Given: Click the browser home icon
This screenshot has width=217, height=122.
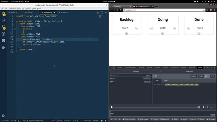Looking at the screenshot, I should (x=121, y=10).
